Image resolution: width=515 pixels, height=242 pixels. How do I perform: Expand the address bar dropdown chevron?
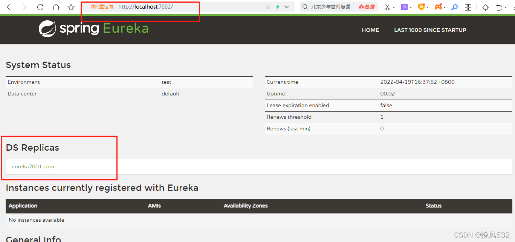pyautogui.click(x=287, y=7)
